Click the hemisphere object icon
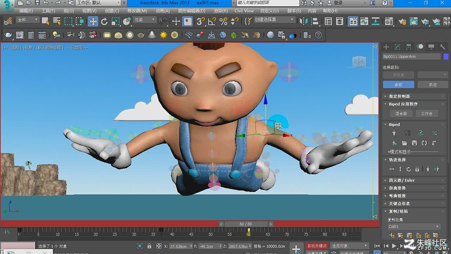451x254 pixels. click(118, 35)
